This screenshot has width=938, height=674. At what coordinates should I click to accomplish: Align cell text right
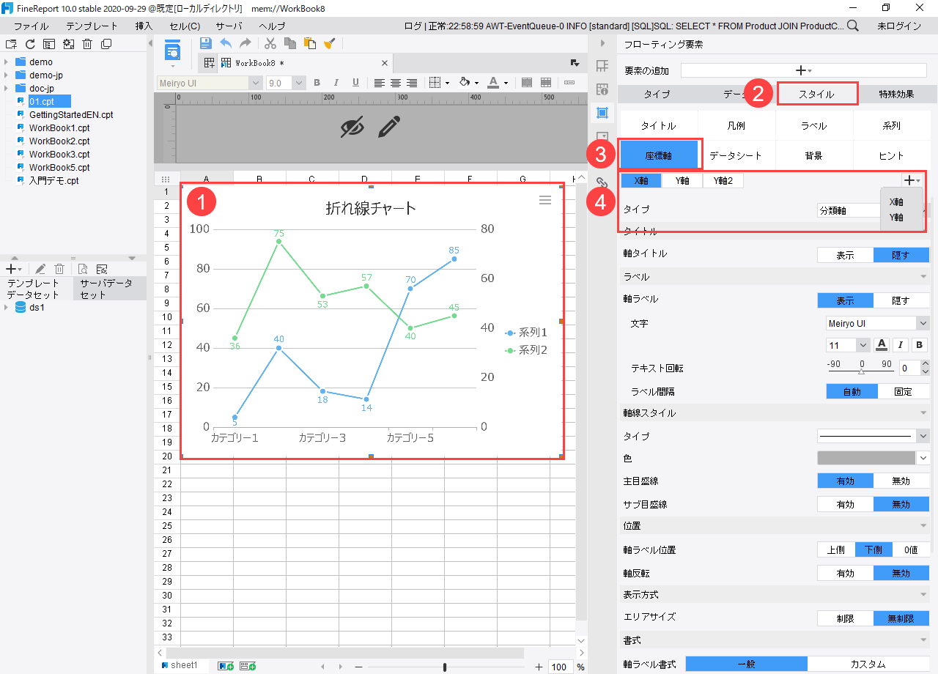[412, 83]
